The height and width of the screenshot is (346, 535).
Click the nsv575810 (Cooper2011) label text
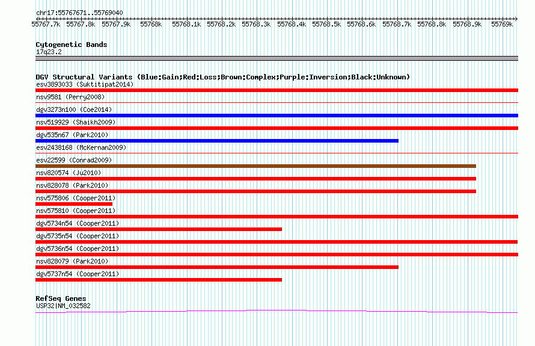76,211
